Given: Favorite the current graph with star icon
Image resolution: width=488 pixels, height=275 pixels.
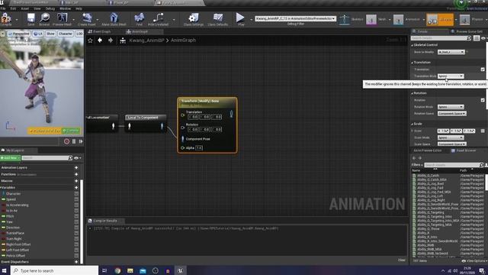Looking at the screenshot, I should pyautogui.click(x=90, y=40).
